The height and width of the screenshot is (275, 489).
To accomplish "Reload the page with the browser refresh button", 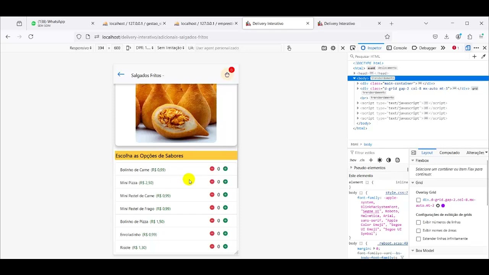I will tap(31, 37).
